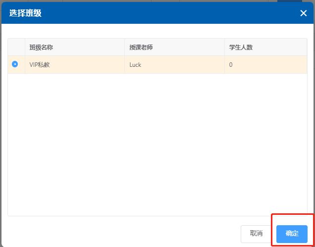Screen dimensions: 315x247
Task: Close the 选择班级 dialog with the X
Action: tap(303, 13)
